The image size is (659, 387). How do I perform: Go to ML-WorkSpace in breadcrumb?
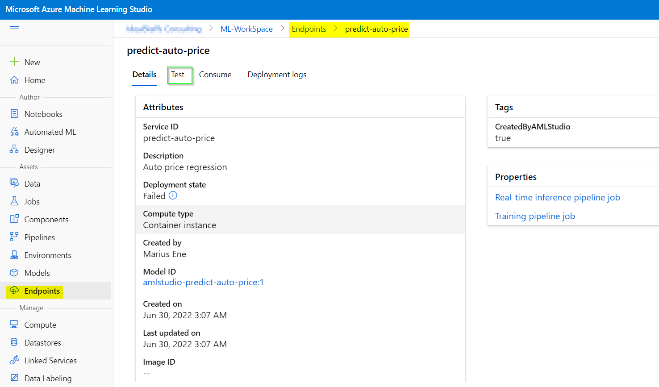[x=246, y=29]
